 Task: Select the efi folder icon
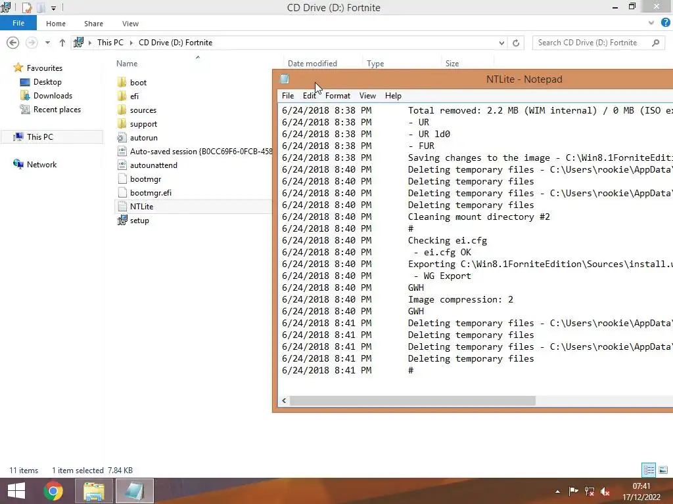pyautogui.click(x=122, y=96)
